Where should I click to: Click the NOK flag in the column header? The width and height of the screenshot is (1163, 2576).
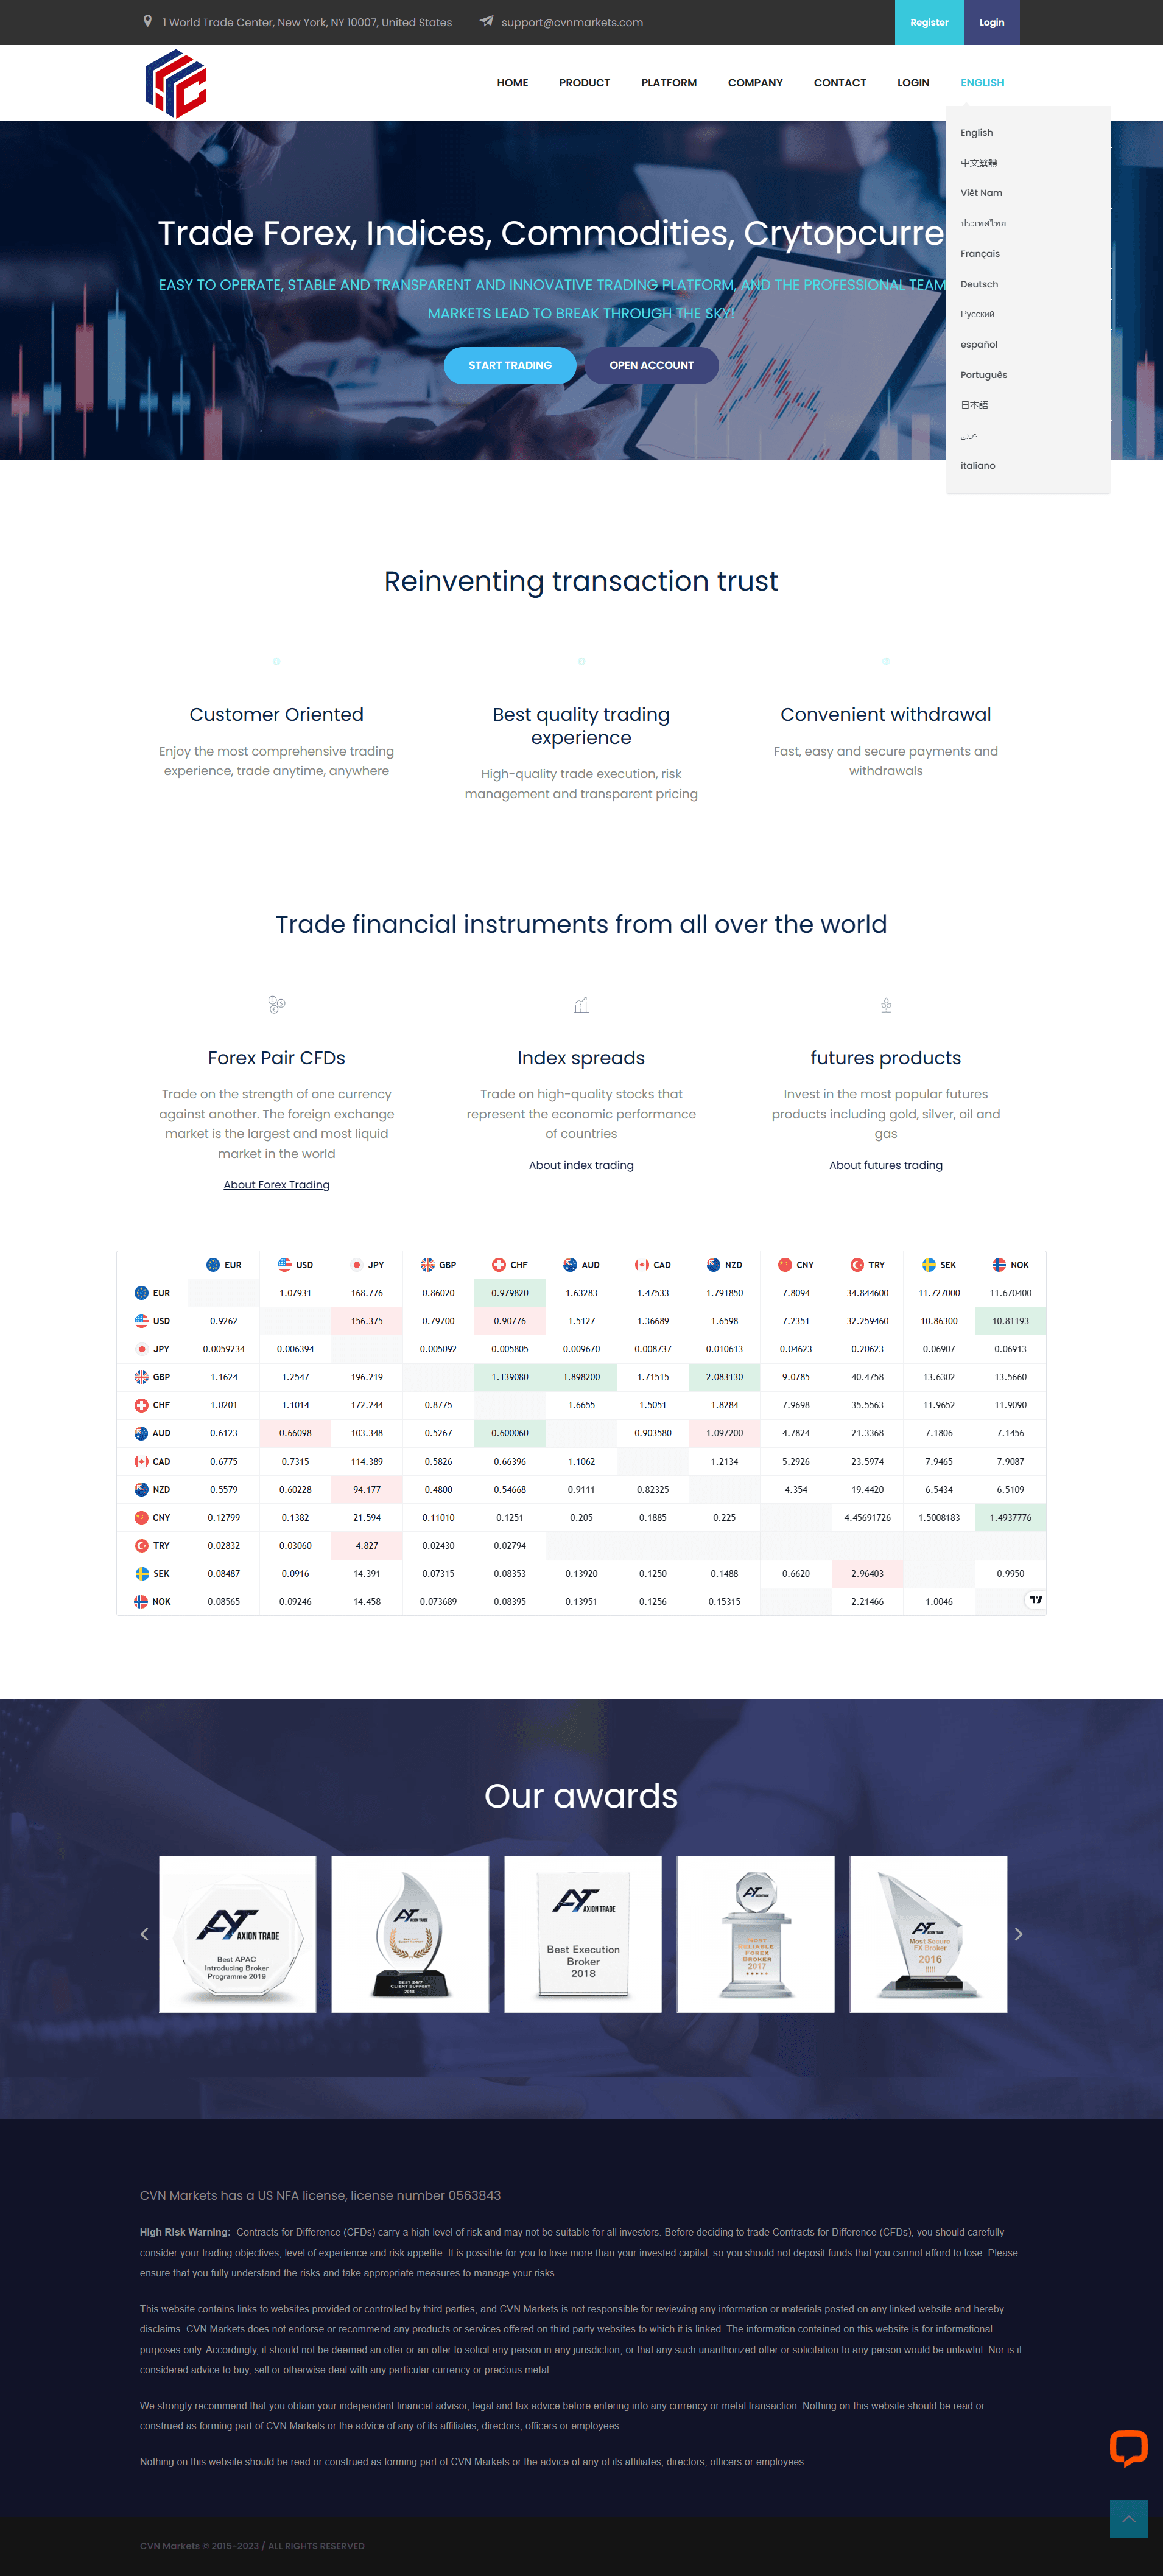coord(998,1264)
